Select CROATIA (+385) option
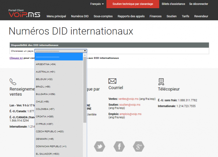The width and height of the screenshot is (218, 157). (x=59, y=117)
